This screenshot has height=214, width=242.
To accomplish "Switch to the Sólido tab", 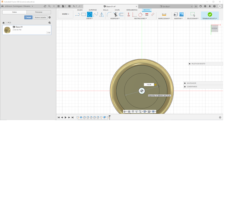I will pos(80,10).
